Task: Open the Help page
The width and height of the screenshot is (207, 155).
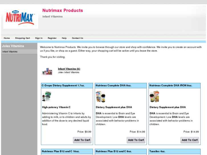Action: 64,38
